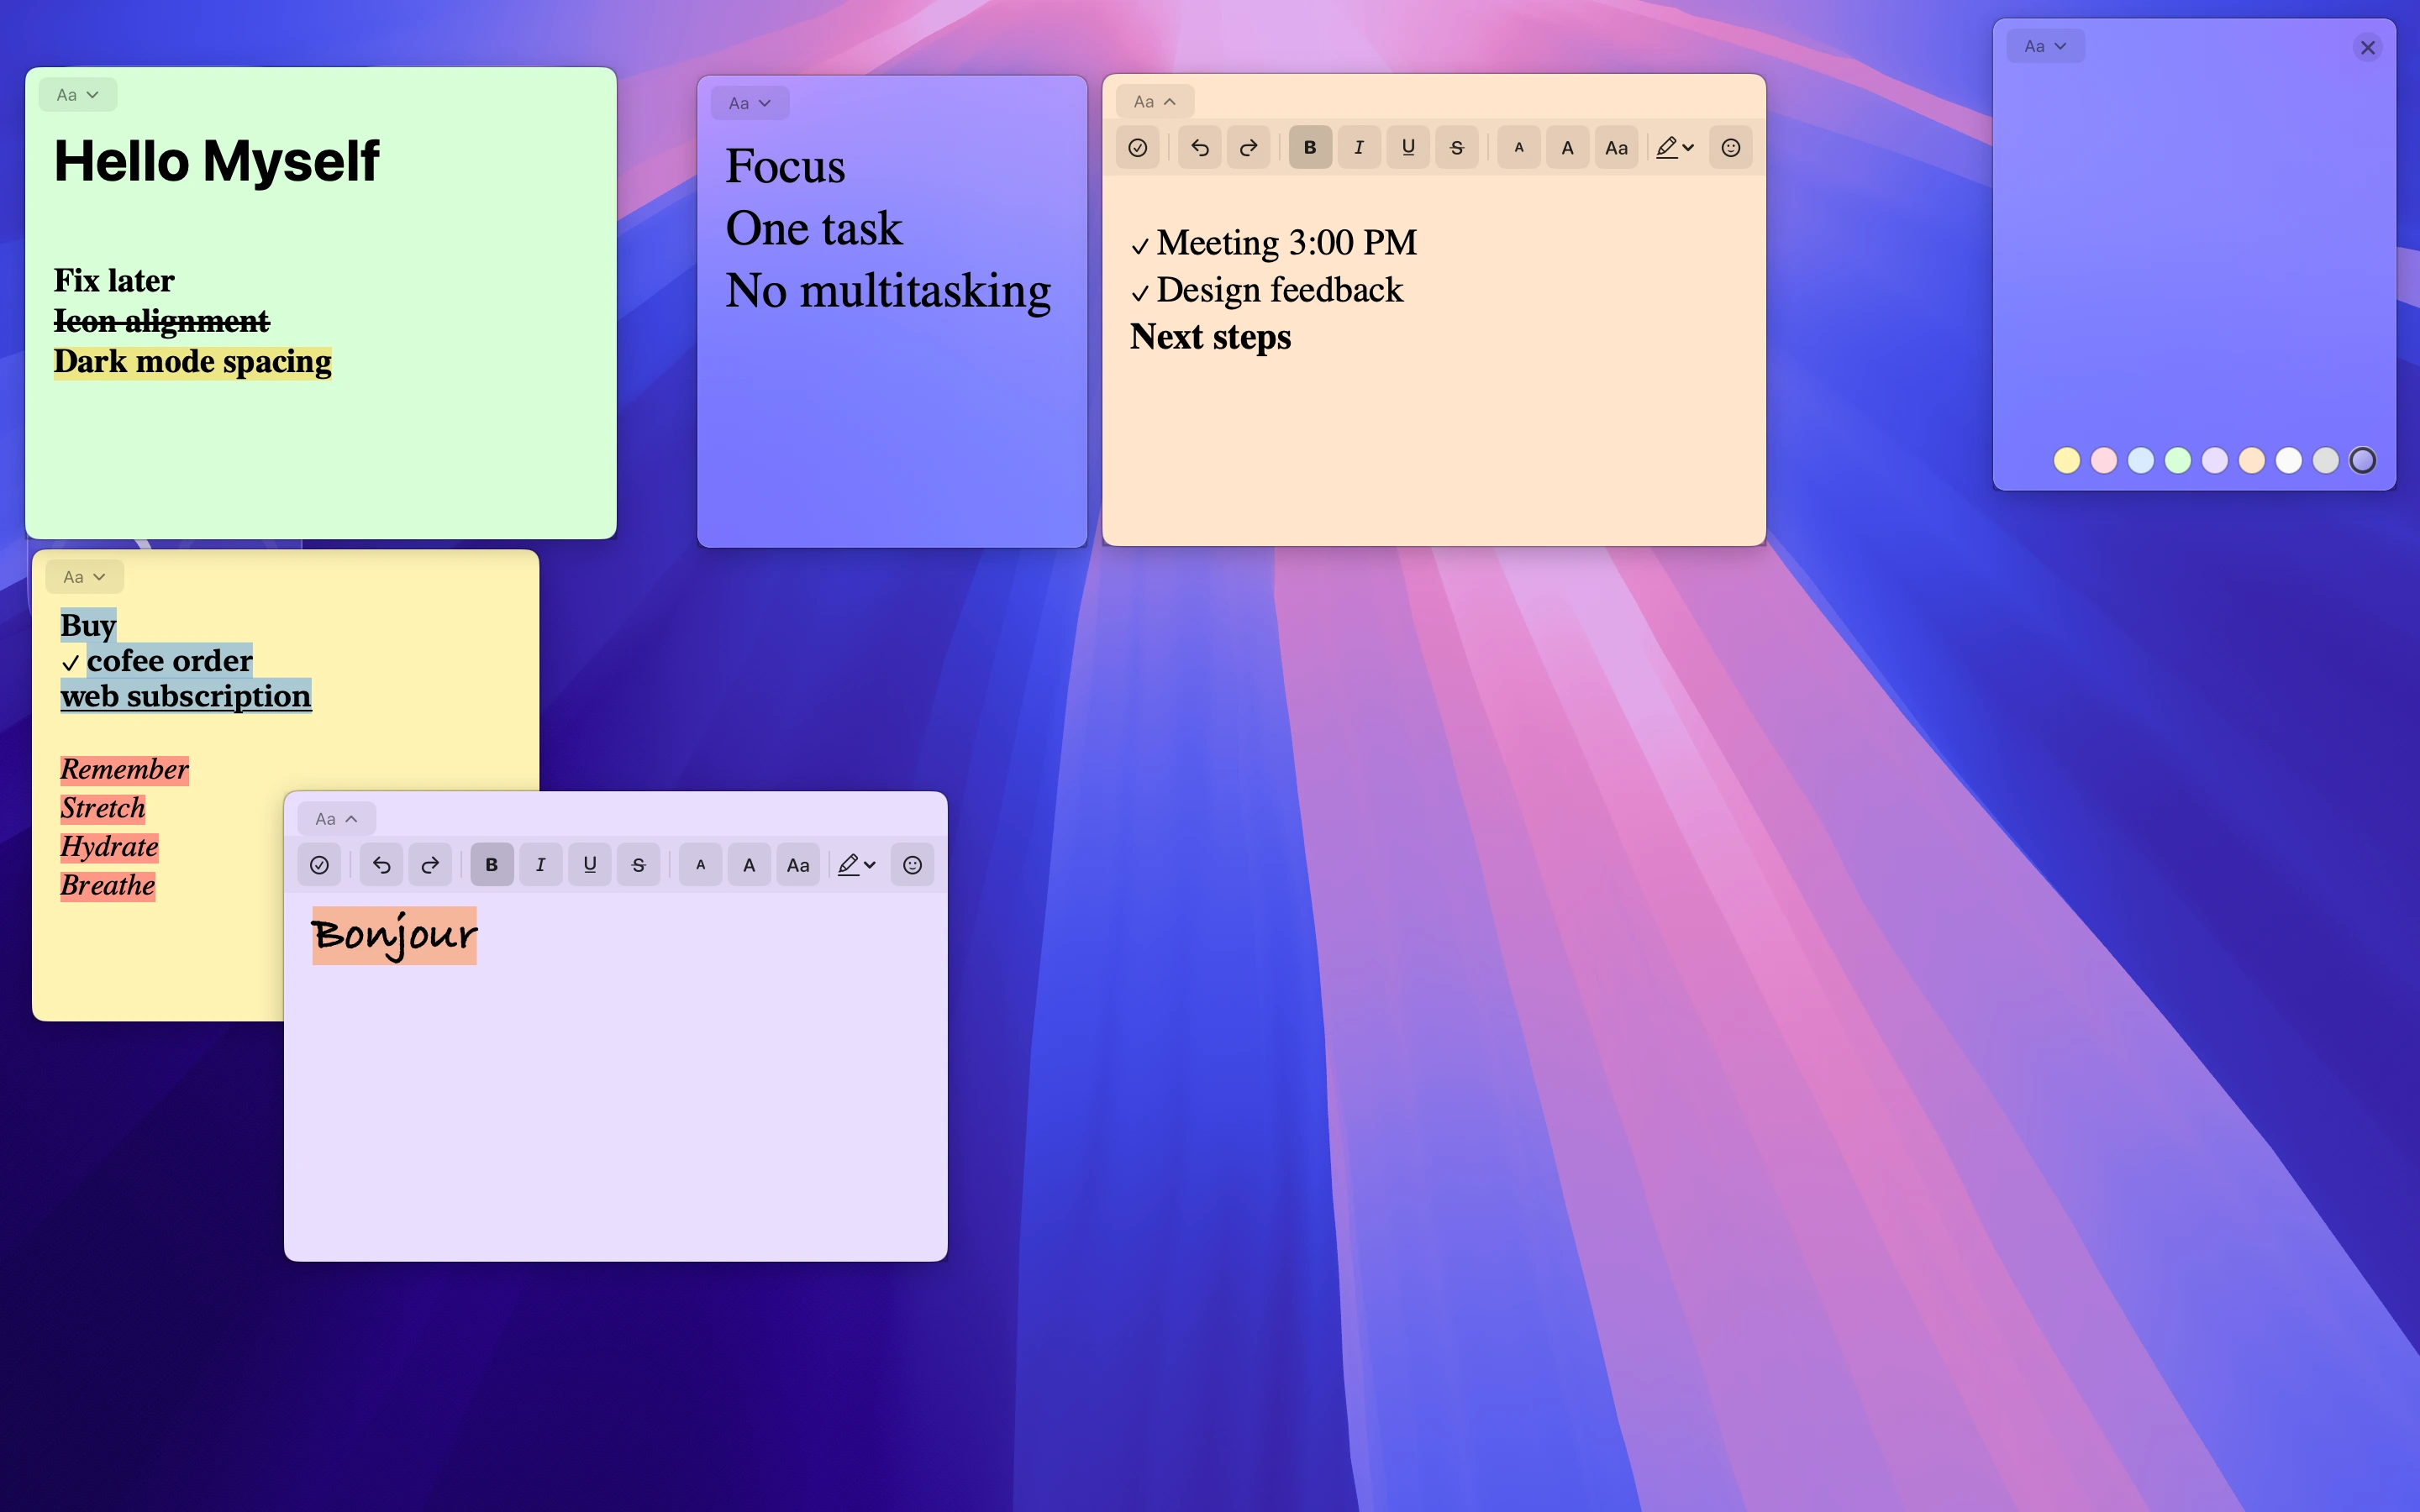Undo the last edit on the peach note
The width and height of the screenshot is (2420, 1512).
[1199, 147]
